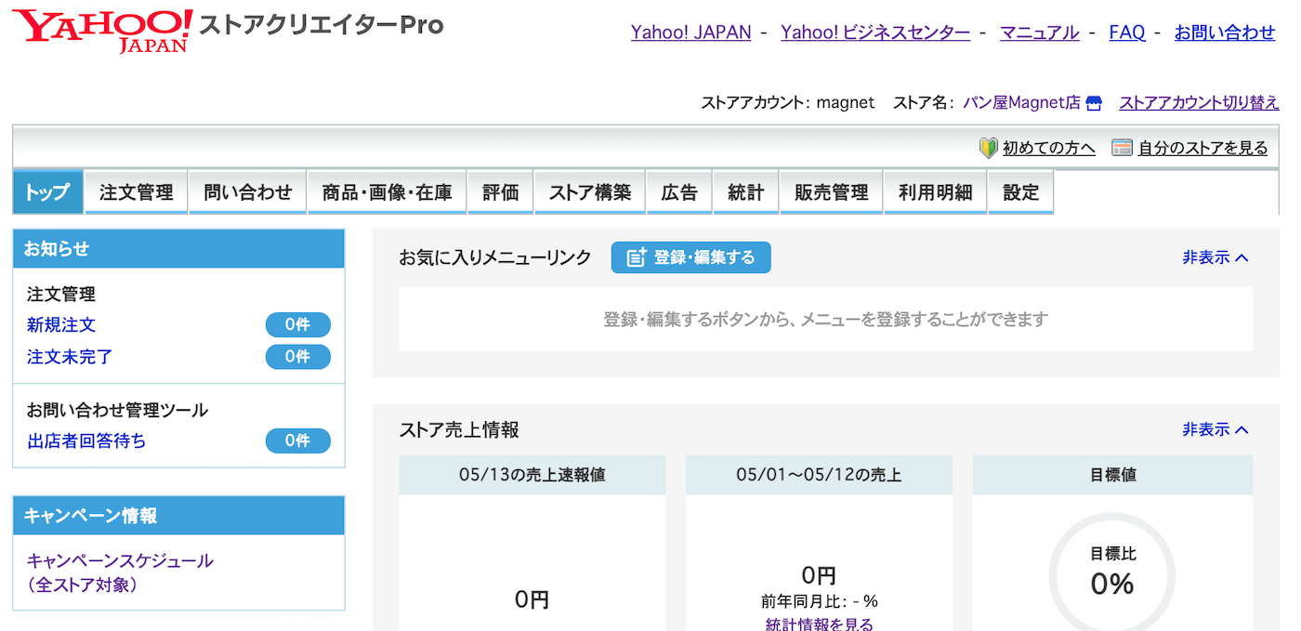
Task: Select the 統計 tab
Action: pyautogui.click(x=745, y=192)
